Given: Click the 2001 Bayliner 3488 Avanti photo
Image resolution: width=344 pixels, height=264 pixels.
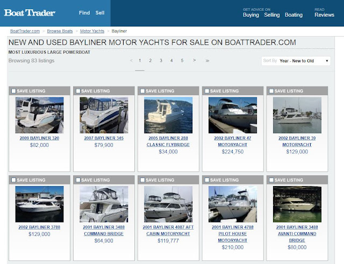Looking at the screenshot, I should pos(297,204).
